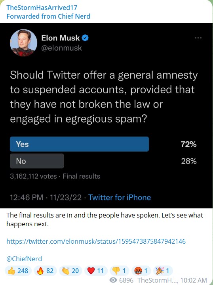
Task: Click the cursing face reaction
Action: (141, 271)
